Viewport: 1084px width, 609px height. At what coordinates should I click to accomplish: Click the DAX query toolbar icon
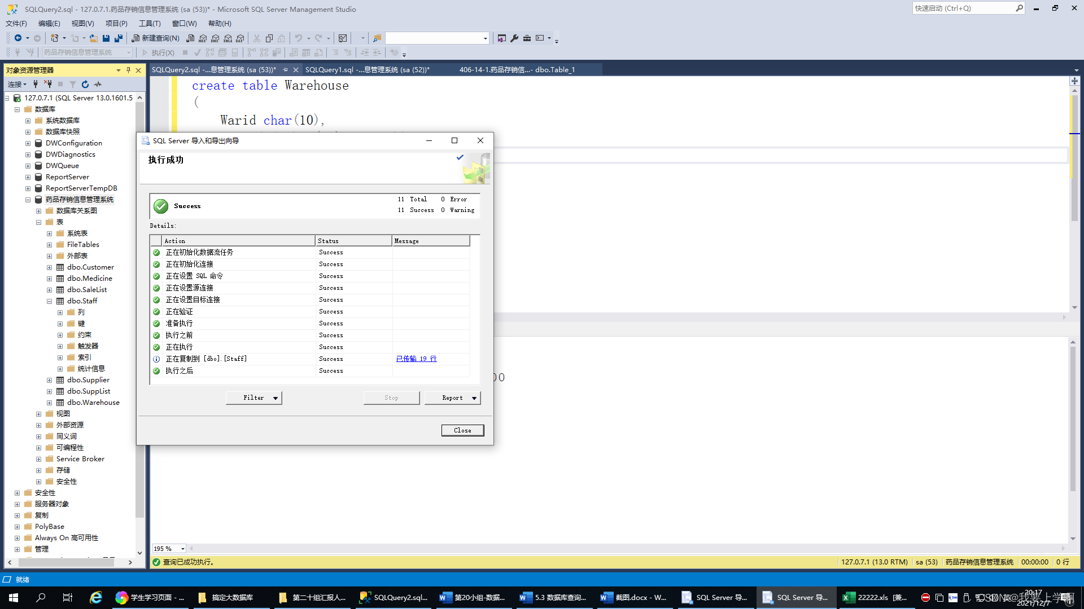coord(240,38)
